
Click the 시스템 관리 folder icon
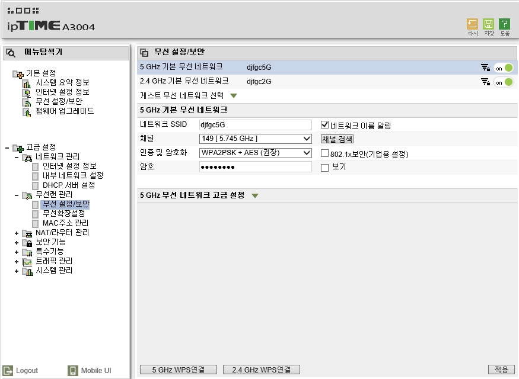click(x=27, y=272)
